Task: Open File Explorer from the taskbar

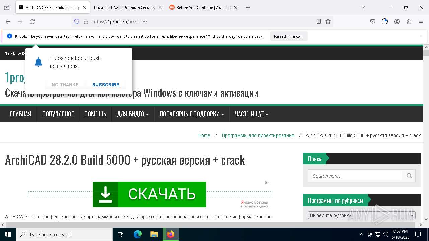Action: click(x=154, y=234)
